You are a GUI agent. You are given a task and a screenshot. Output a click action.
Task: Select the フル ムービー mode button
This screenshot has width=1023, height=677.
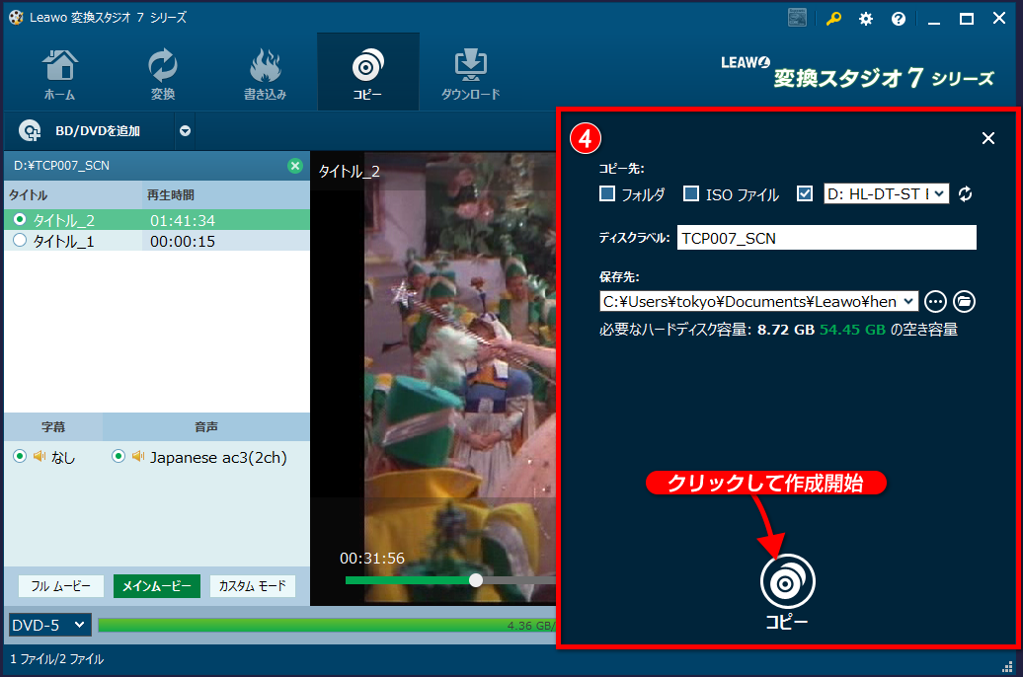(60, 585)
